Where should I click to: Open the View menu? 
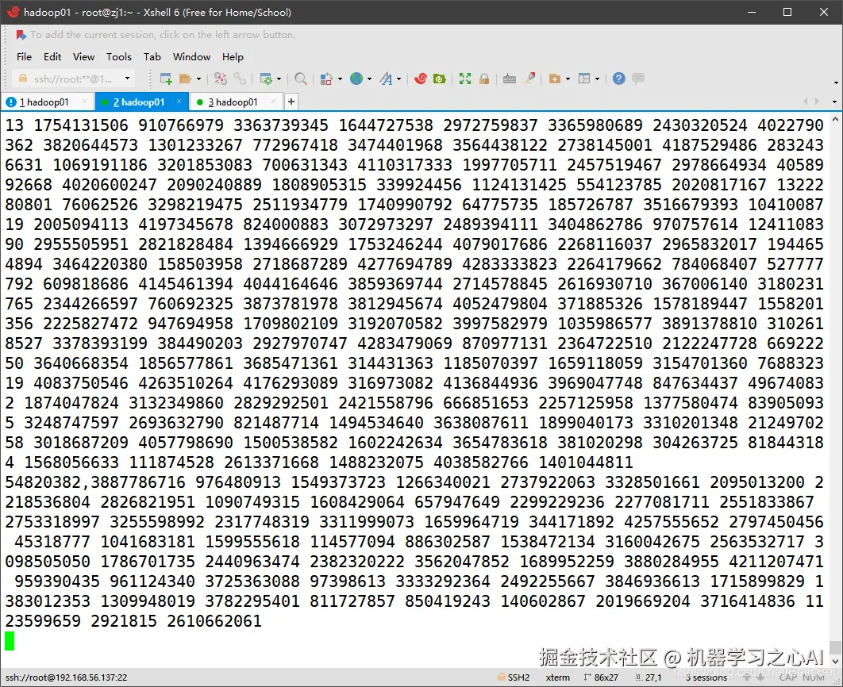click(x=84, y=57)
